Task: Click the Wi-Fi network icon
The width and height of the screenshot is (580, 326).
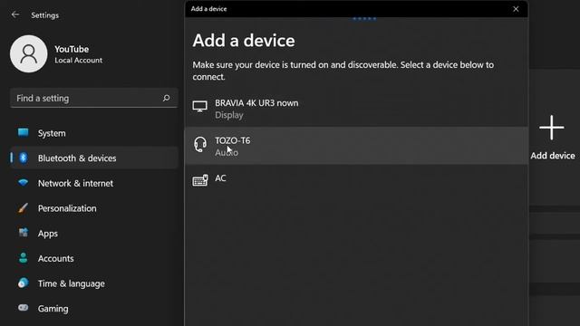Action: [24, 183]
